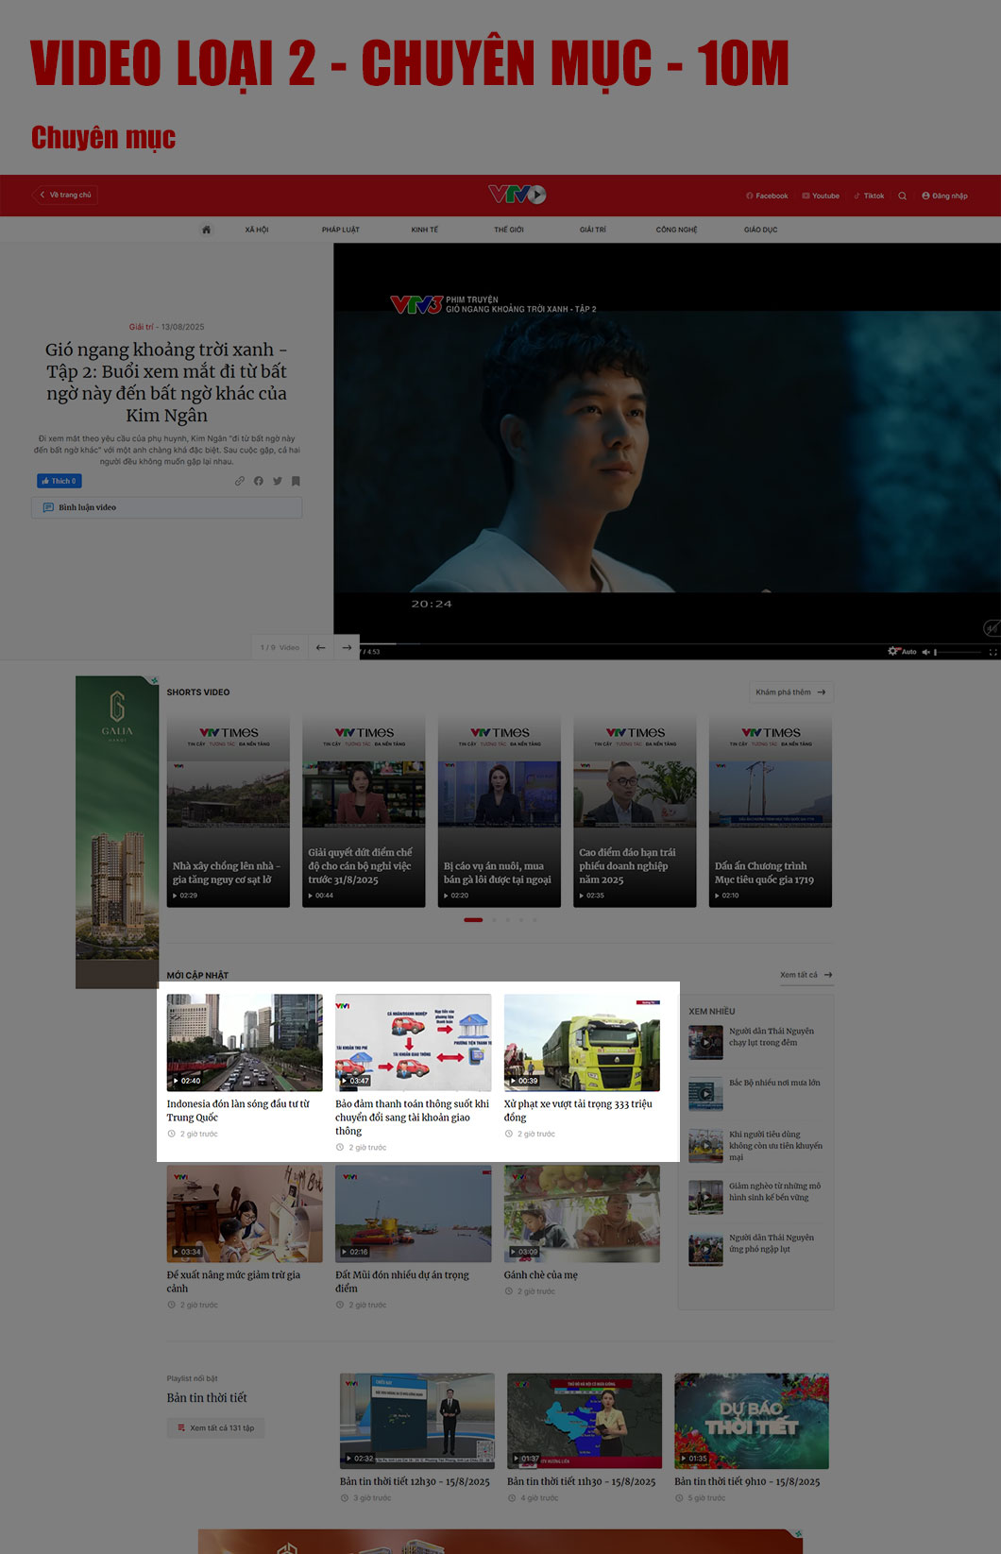1001x1554 pixels.
Task: Toggle mute with the speaker icon
Action: (925, 652)
